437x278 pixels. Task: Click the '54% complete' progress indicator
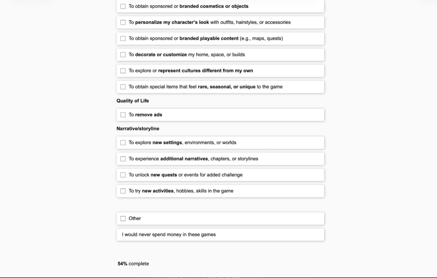[x=133, y=264]
